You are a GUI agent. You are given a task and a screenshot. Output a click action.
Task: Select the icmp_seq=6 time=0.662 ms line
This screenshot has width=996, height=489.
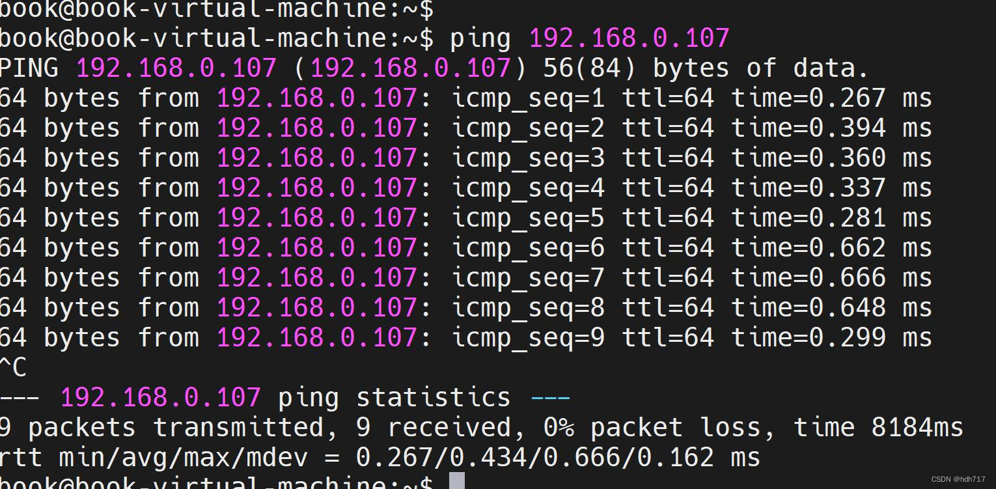pos(466,248)
